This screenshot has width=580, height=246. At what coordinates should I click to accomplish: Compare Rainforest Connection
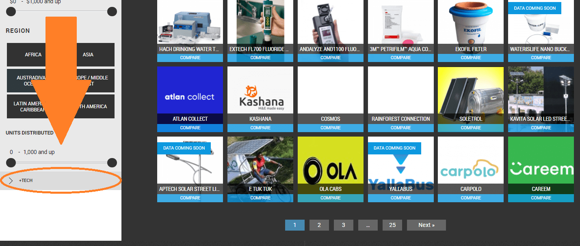[x=401, y=128]
